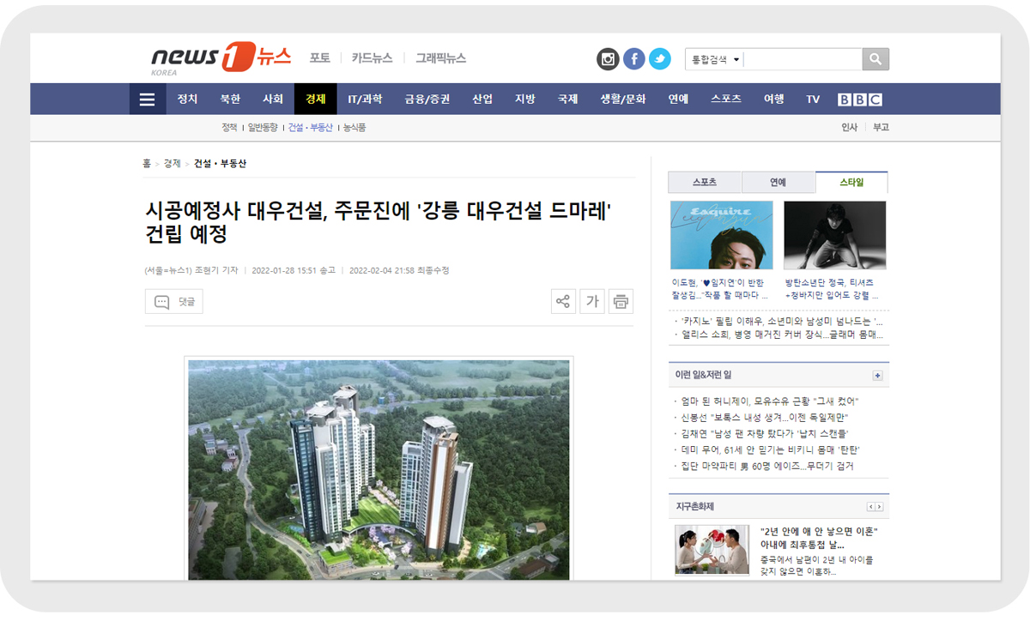
Task: Change font size with the 가 button
Action: coord(592,301)
